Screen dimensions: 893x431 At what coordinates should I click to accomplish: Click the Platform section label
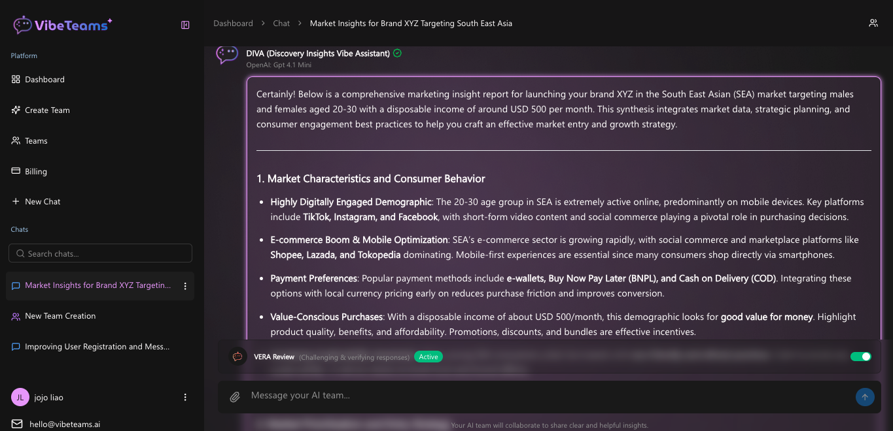tap(24, 56)
